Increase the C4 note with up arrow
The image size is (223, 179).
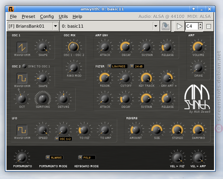(200, 25)
